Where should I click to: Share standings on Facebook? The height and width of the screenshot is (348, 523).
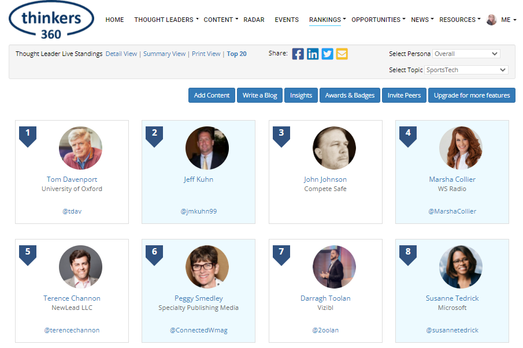pos(298,54)
